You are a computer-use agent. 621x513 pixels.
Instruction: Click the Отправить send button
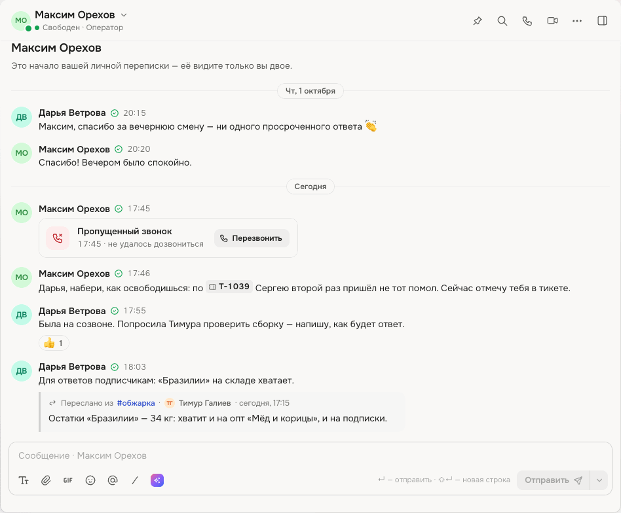click(x=554, y=480)
